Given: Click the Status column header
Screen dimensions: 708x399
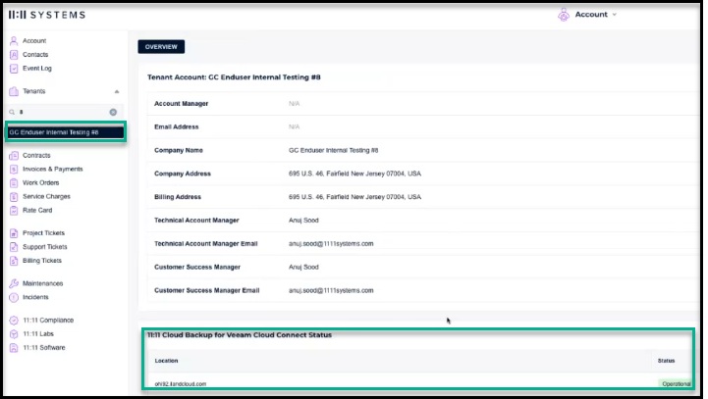Looking at the screenshot, I should click(666, 361).
